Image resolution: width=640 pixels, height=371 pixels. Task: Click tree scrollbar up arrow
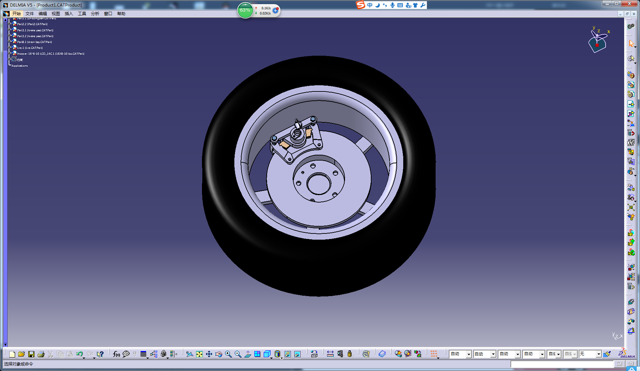point(5,20)
